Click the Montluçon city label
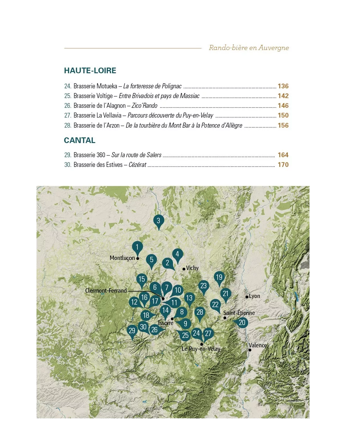The image size is (346, 447). pos(122,258)
